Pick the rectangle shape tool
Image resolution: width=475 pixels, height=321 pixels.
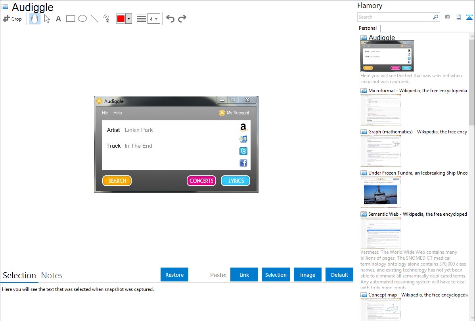pos(70,19)
